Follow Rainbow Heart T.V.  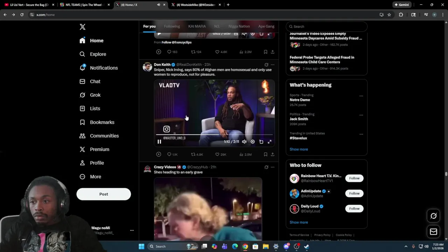pos(354,178)
